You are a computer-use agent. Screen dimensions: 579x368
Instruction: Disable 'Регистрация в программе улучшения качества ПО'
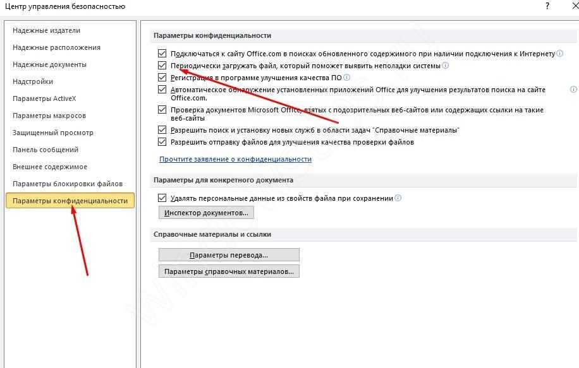point(163,78)
